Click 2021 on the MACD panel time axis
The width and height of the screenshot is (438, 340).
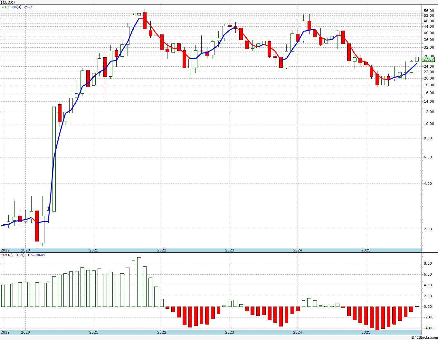93,332
